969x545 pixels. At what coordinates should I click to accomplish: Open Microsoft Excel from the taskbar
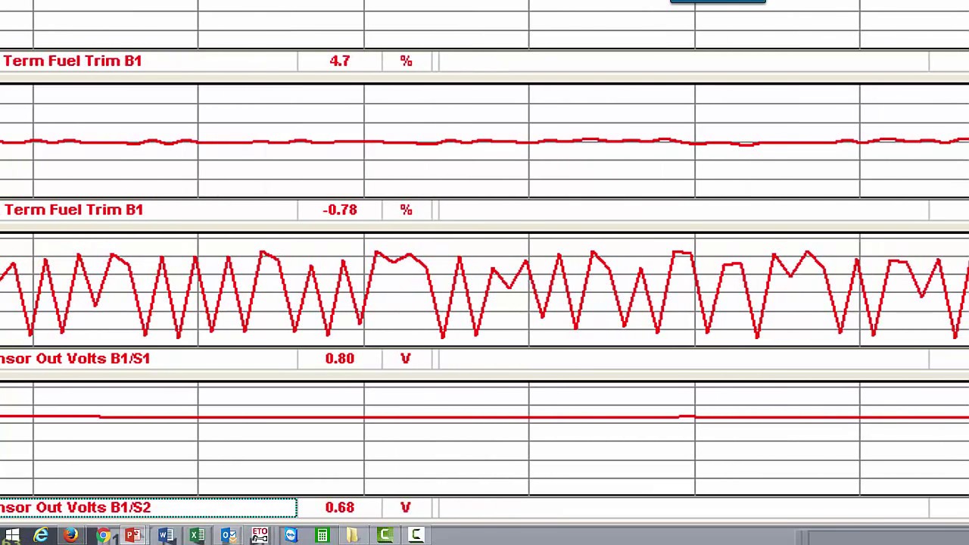coord(197,536)
